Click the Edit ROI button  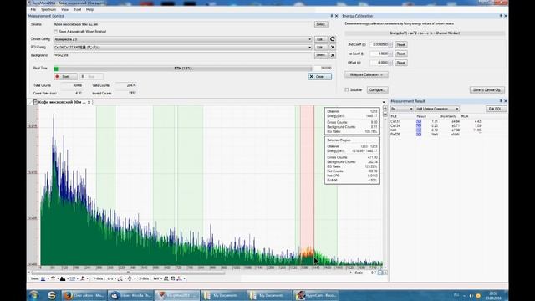coord(496,109)
